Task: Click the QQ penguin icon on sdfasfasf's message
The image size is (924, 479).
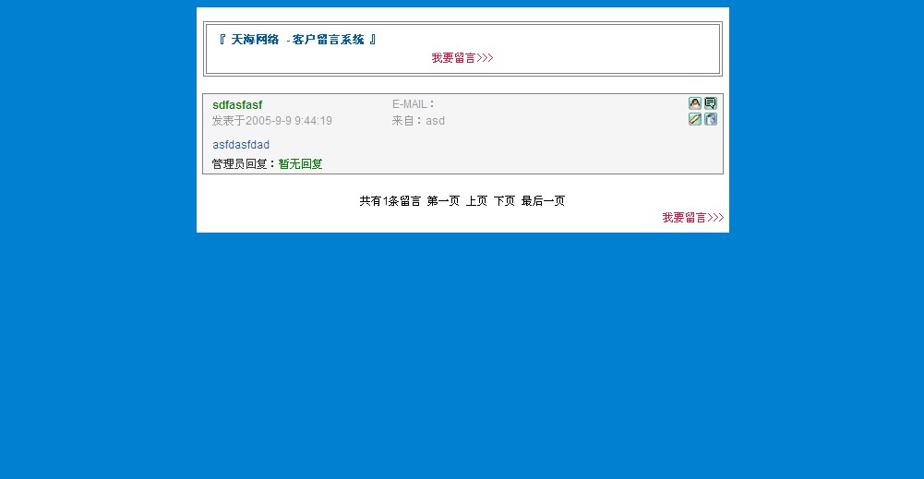Action: point(695,103)
